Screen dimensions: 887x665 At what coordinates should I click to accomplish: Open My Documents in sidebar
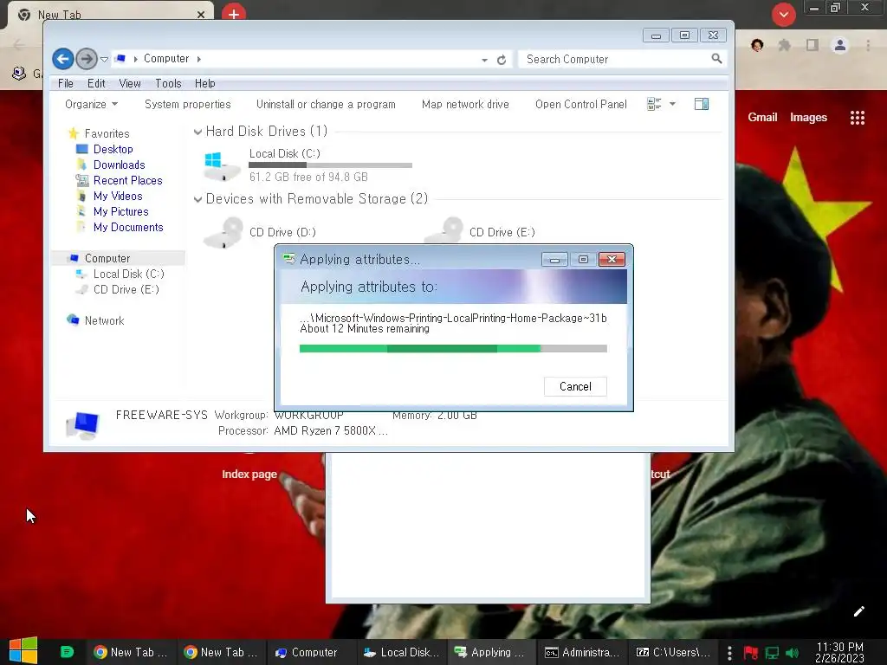(x=128, y=227)
